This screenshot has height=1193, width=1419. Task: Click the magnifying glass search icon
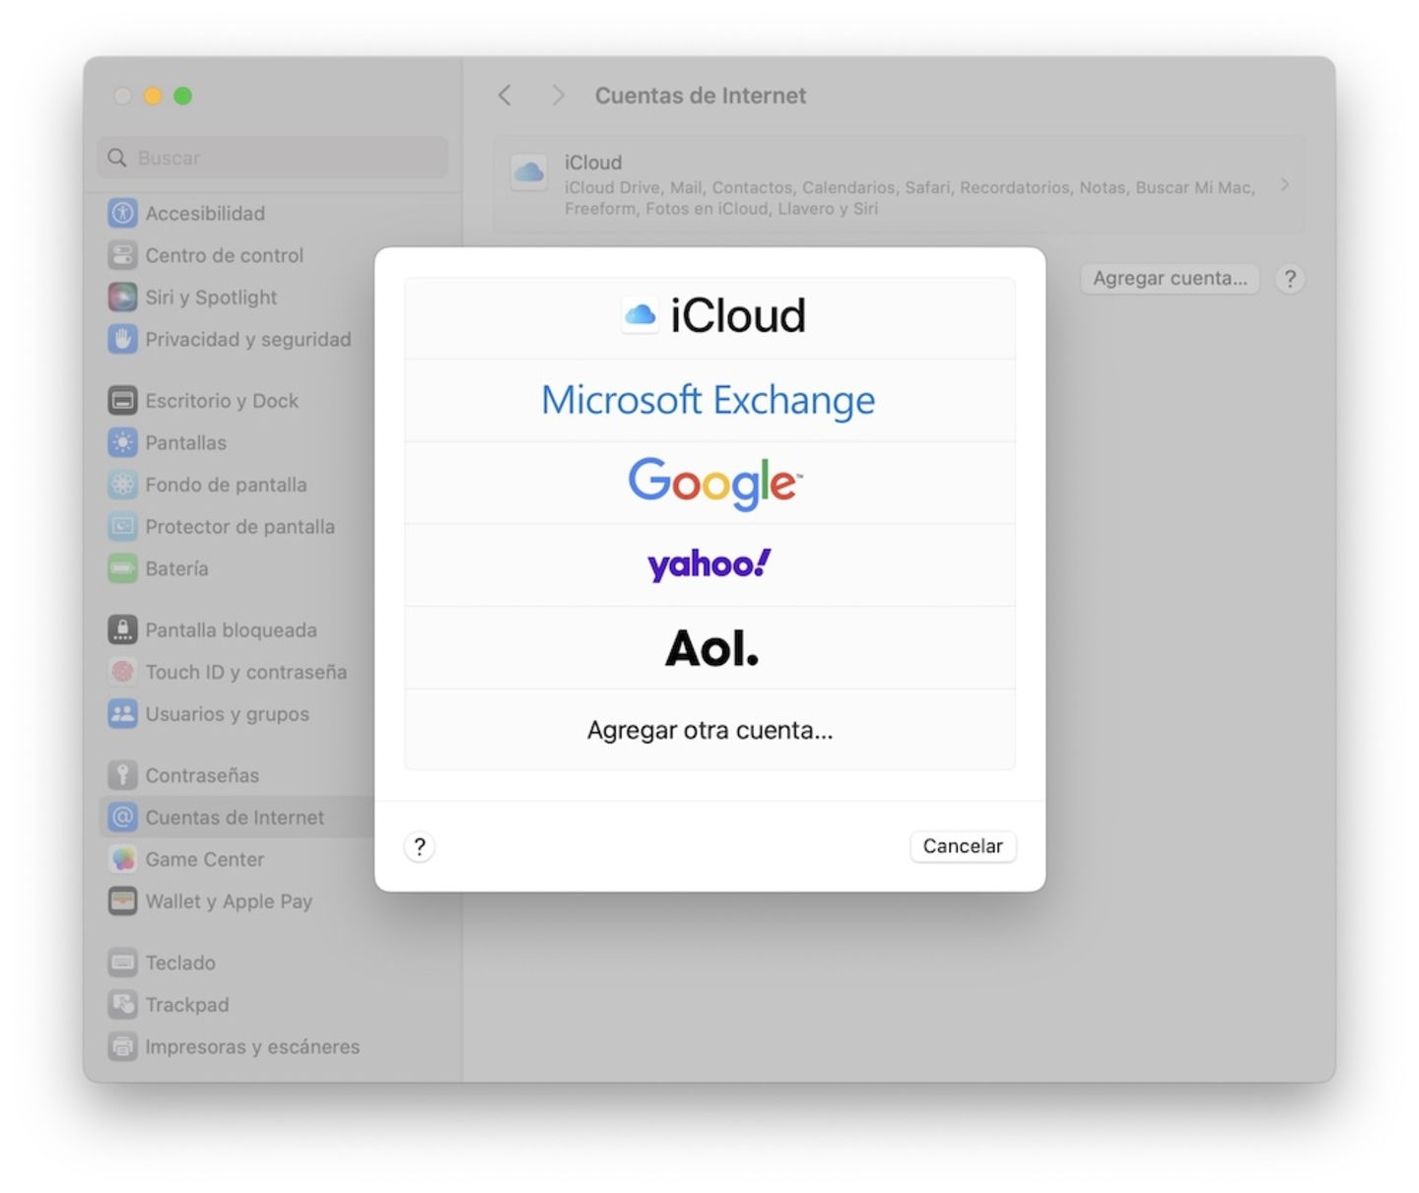pyautogui.click(x=117, y=158)
